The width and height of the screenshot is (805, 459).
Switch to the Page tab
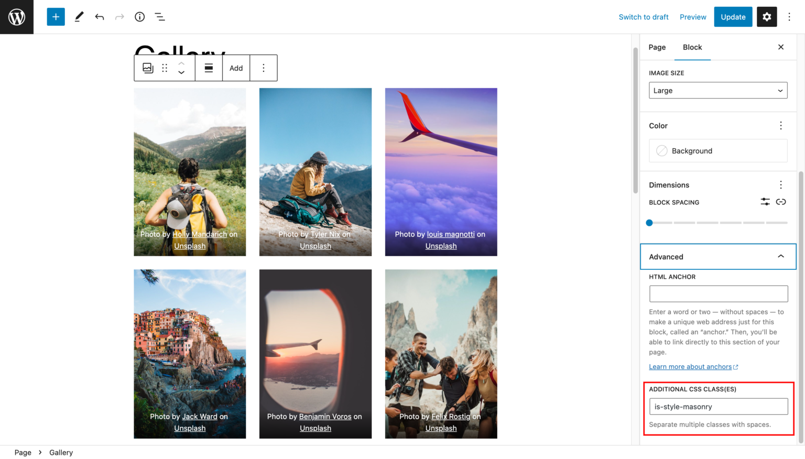(x=657, y=47)
